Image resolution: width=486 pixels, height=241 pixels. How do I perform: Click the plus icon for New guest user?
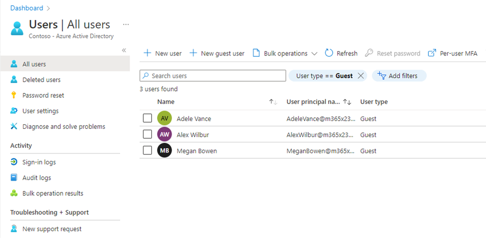point(193,53)
